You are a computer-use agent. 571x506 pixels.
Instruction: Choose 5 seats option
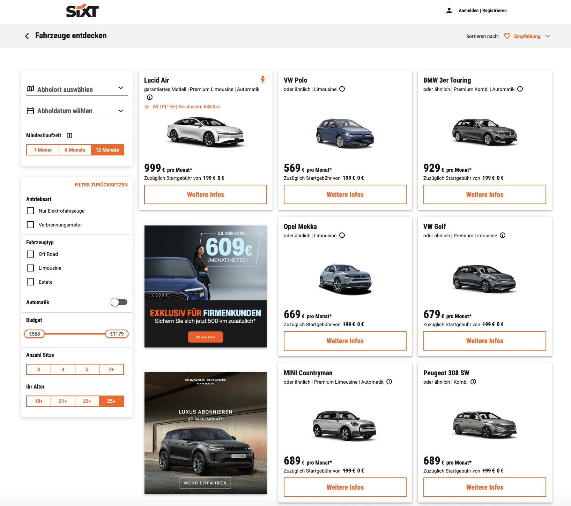(x=87, y=369)
